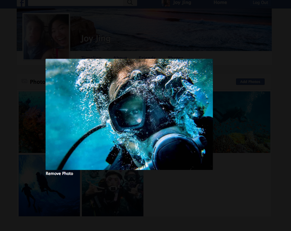Viewport: 291px width, 231px height.
Task: Go to Home in top bar
Action: pos(220,3)
